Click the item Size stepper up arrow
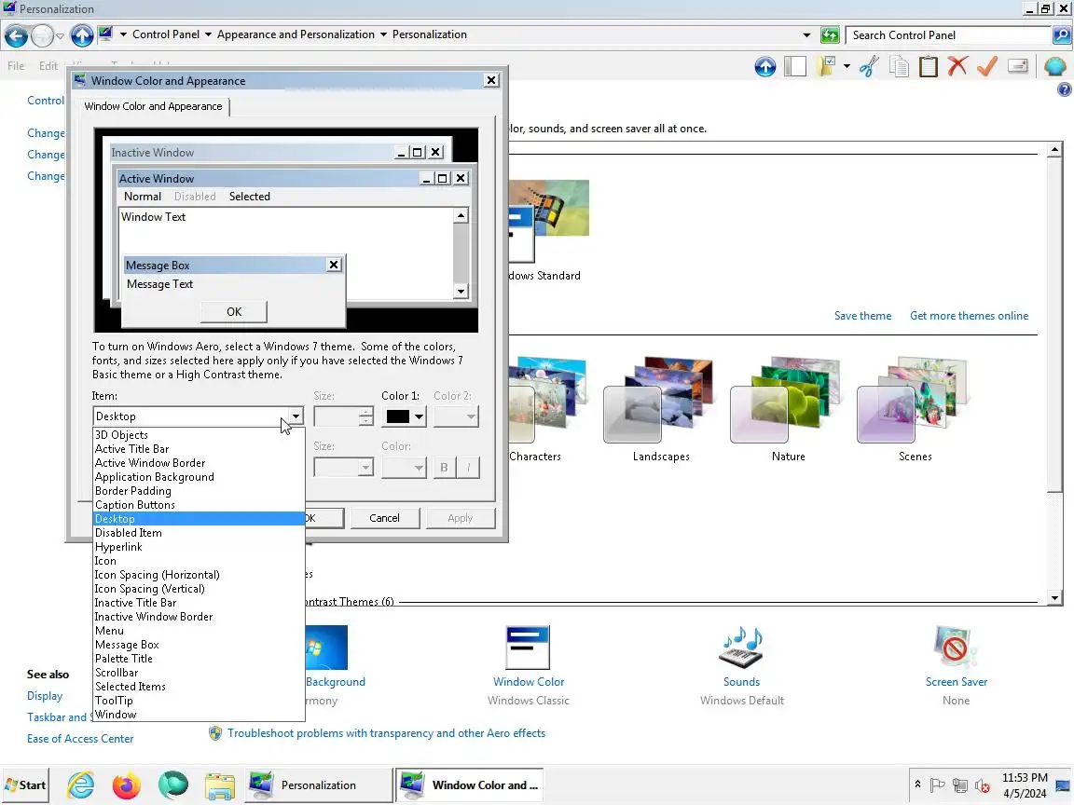Viewport: 1074px width, 805px height. (x=366, y=412)
